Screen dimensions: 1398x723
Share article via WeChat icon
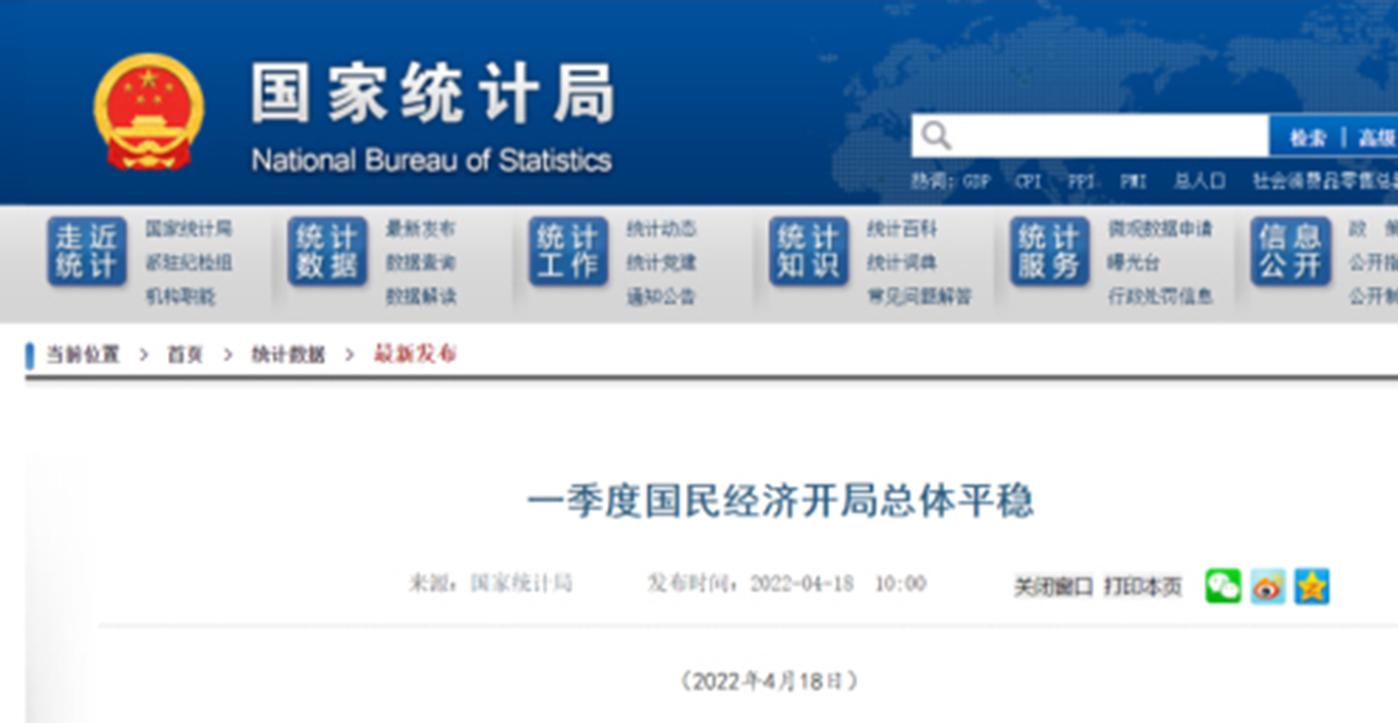[1223, 586]
